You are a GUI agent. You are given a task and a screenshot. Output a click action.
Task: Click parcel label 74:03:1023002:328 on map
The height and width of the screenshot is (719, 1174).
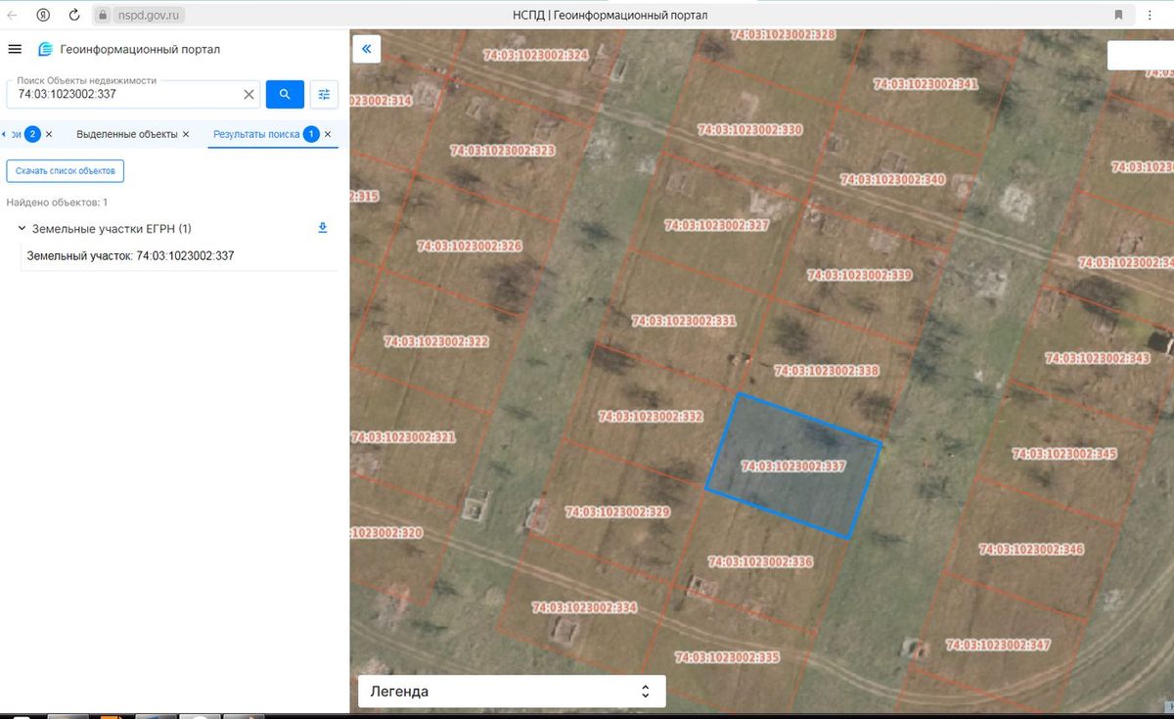coord(784,34)
